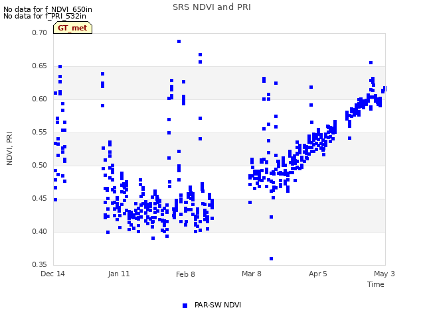Select the chart title SRS NDVI and PRI
The height and width of the screenshot is (318, 425).
(212, 7)
